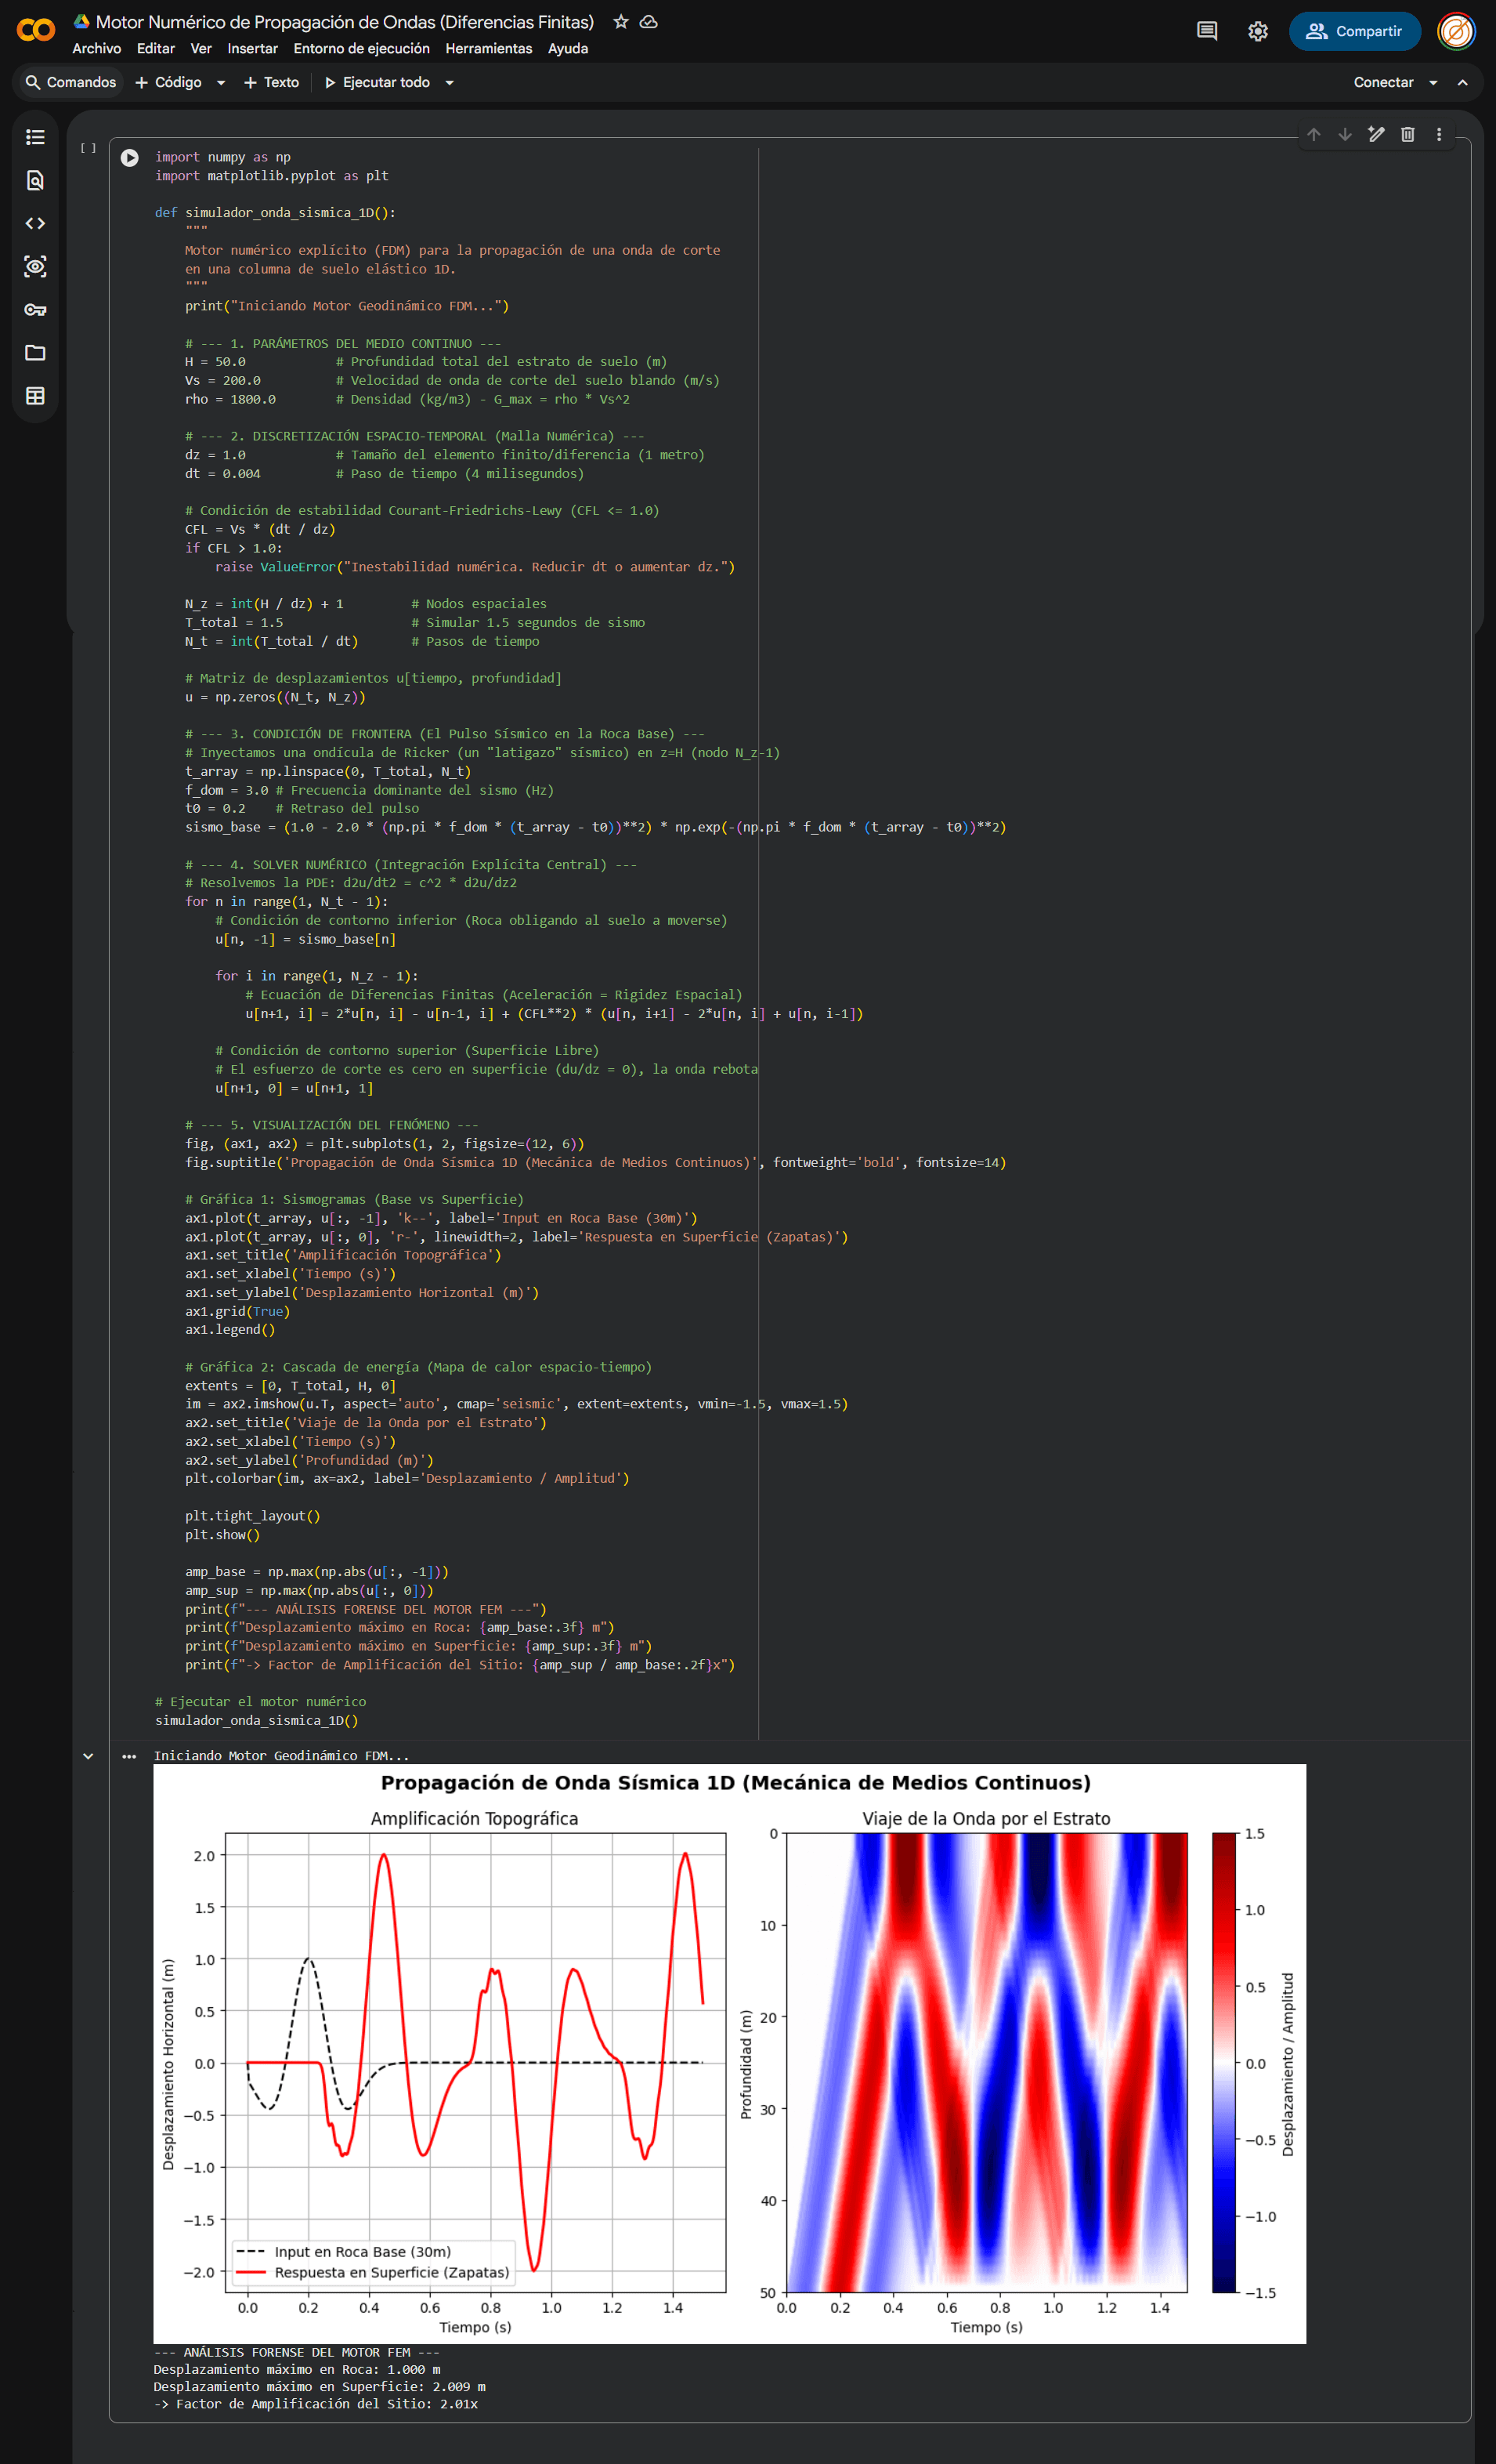Click the Viaje de la Onda heatmap
Image resolution: width=1496 pixels, height=2464 pixels.
point(986,2062)
